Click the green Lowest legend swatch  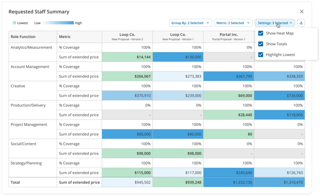[x=15, y=23]
